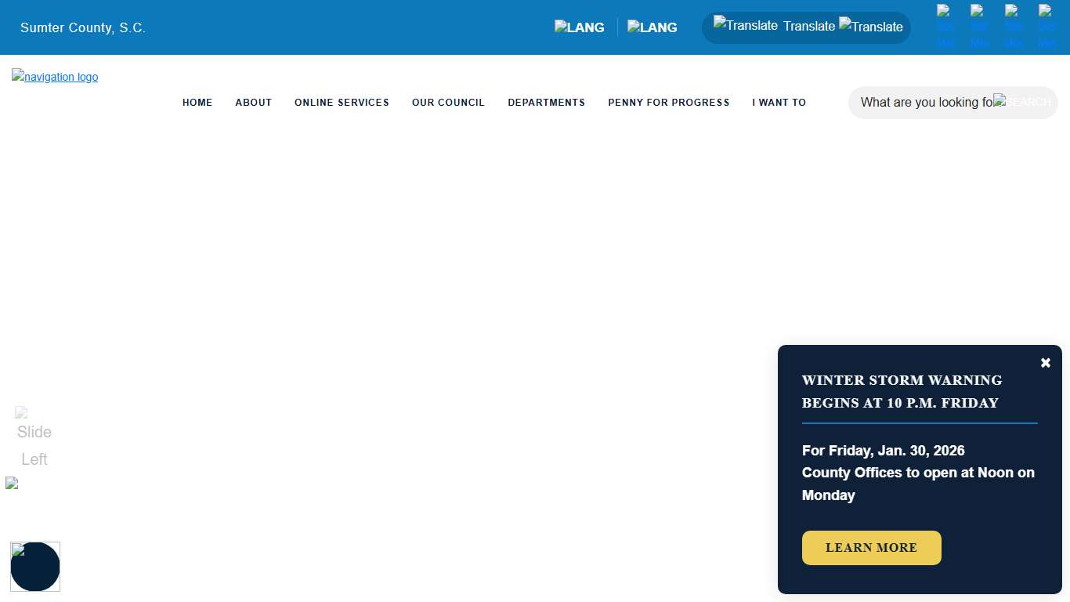The height and width of the screenshot is (602, 1070).
Task: Dismiss the winter storm warning popup
Action: [x=1045, y=363]
